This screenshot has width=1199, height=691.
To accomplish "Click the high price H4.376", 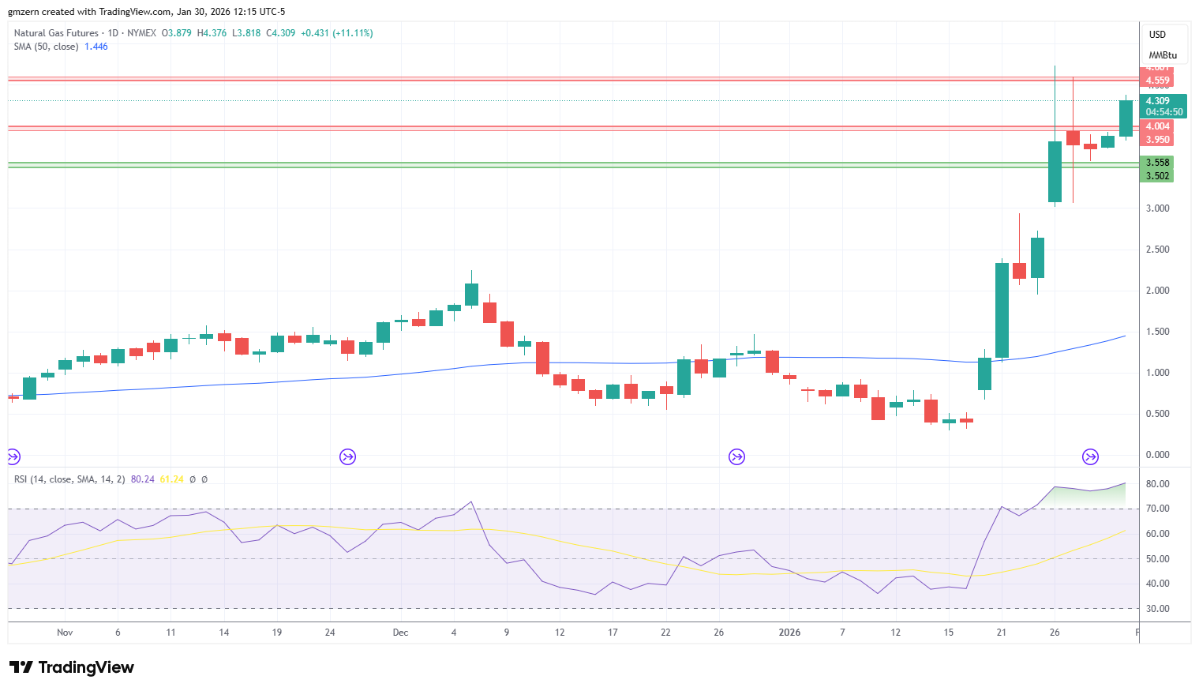I will pos(212,33).
